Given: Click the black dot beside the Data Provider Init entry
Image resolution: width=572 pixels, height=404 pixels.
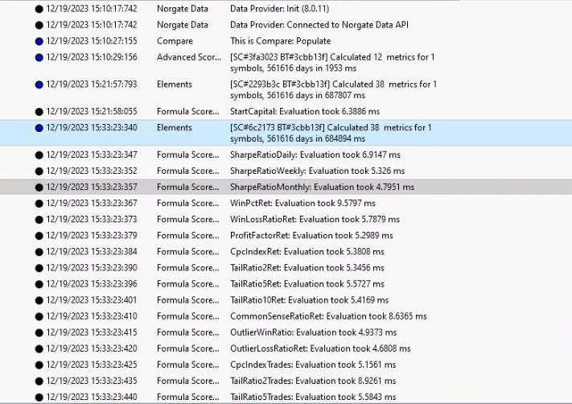Looking at the screenshot, I should [x=39, y=9].
